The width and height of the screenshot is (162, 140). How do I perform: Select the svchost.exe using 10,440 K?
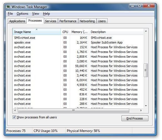point(78,71)
